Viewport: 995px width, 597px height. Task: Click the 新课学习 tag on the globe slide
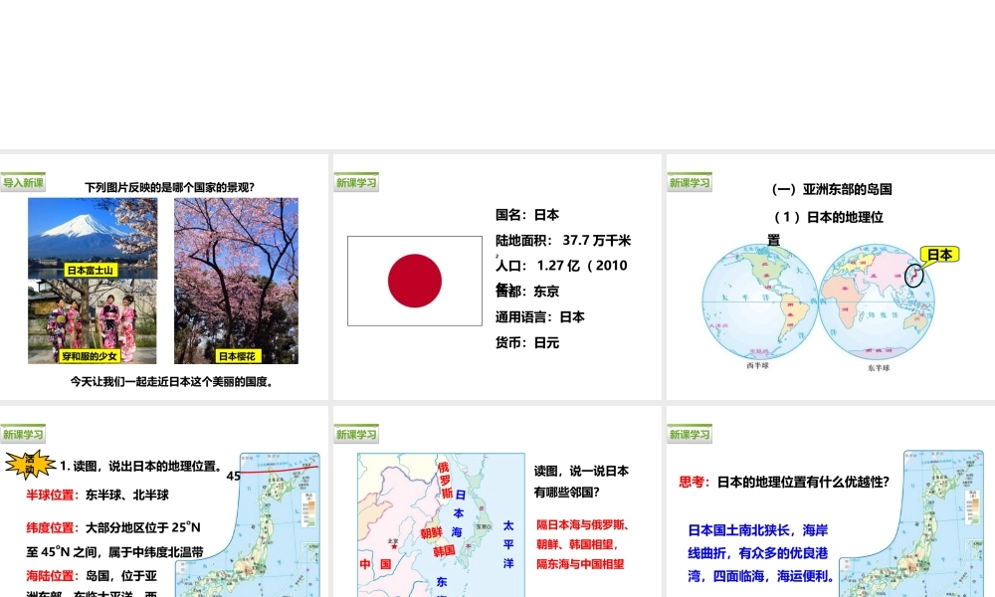pos(690,182)
